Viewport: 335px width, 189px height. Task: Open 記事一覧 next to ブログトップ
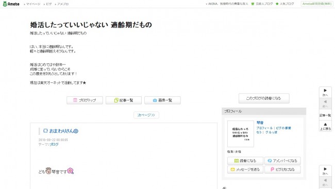[x=124, y=100]
